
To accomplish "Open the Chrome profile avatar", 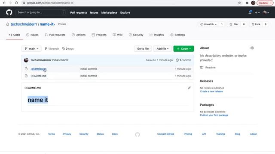I will pos(253,3).
